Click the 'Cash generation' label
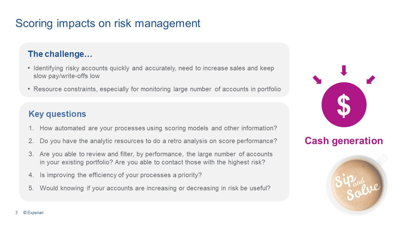The width and height of the screenshot is (400, 225). 344,141
